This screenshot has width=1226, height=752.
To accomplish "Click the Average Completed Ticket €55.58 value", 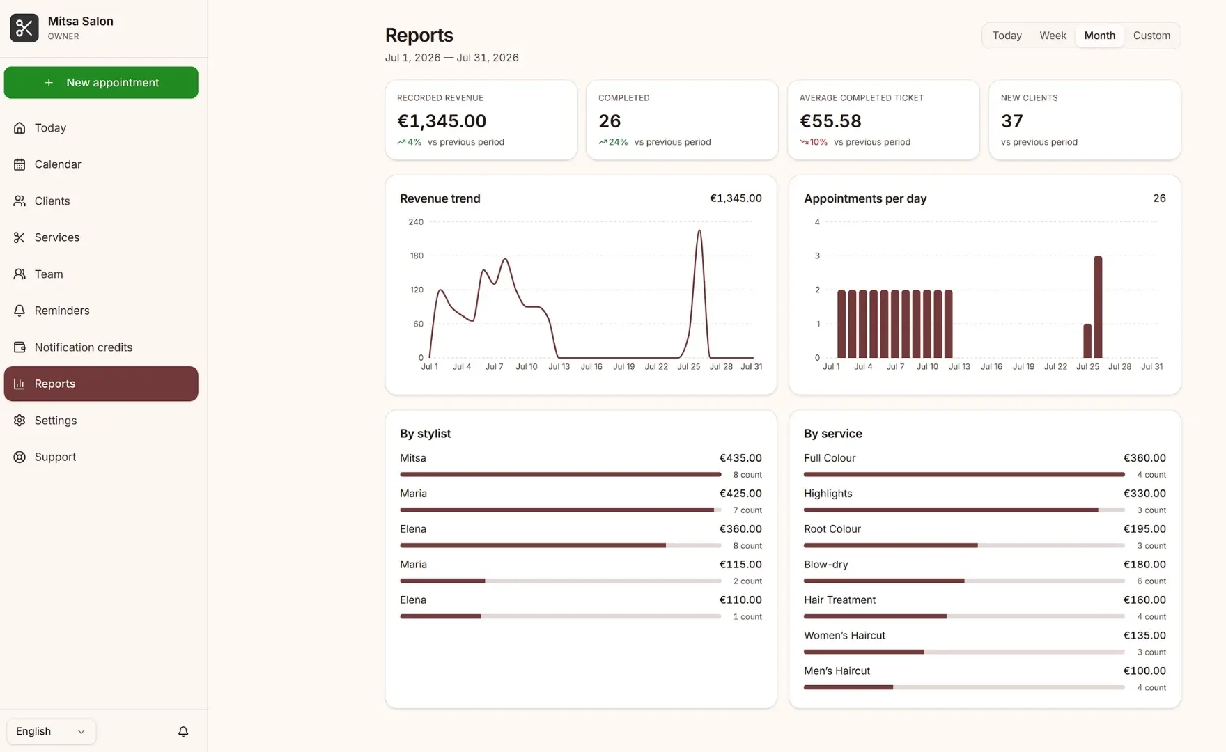I will (x=830, y=121).
